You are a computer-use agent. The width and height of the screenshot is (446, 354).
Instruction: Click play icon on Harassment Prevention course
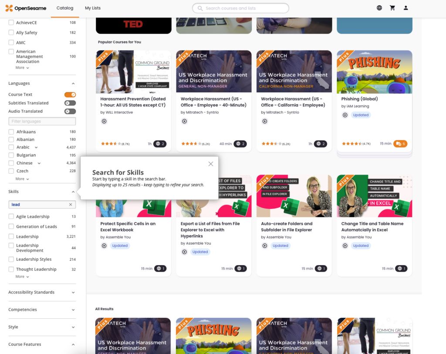pos(104,121)
